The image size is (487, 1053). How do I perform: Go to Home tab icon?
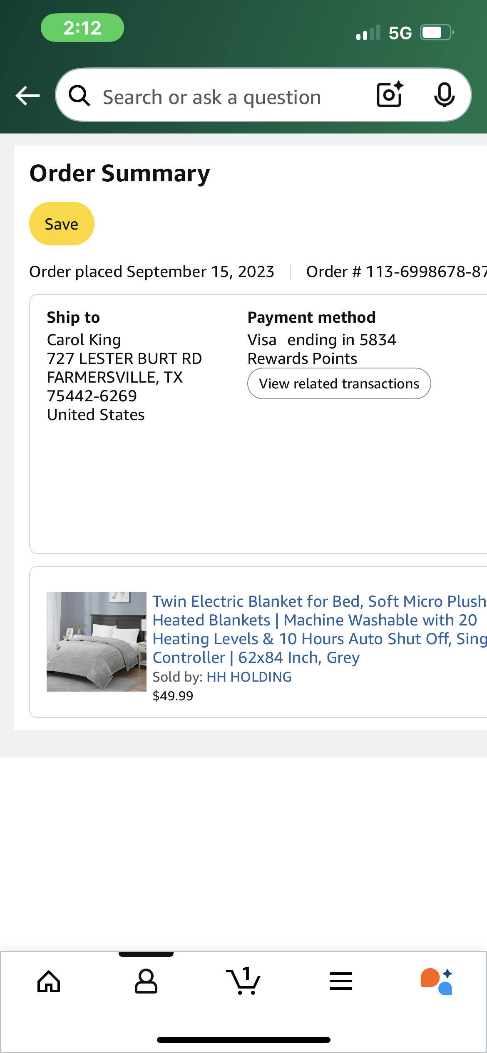pos(49,982)
